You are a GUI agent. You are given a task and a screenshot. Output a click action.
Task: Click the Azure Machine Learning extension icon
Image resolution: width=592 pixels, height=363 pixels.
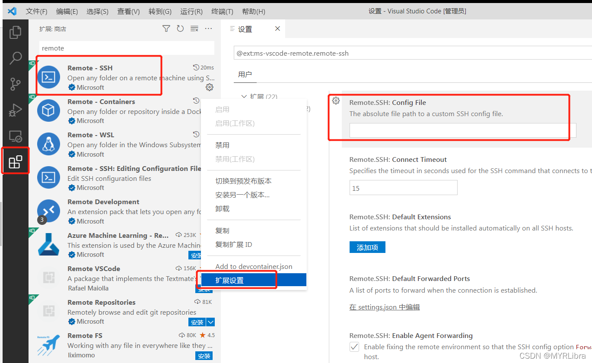coord(48,244)
